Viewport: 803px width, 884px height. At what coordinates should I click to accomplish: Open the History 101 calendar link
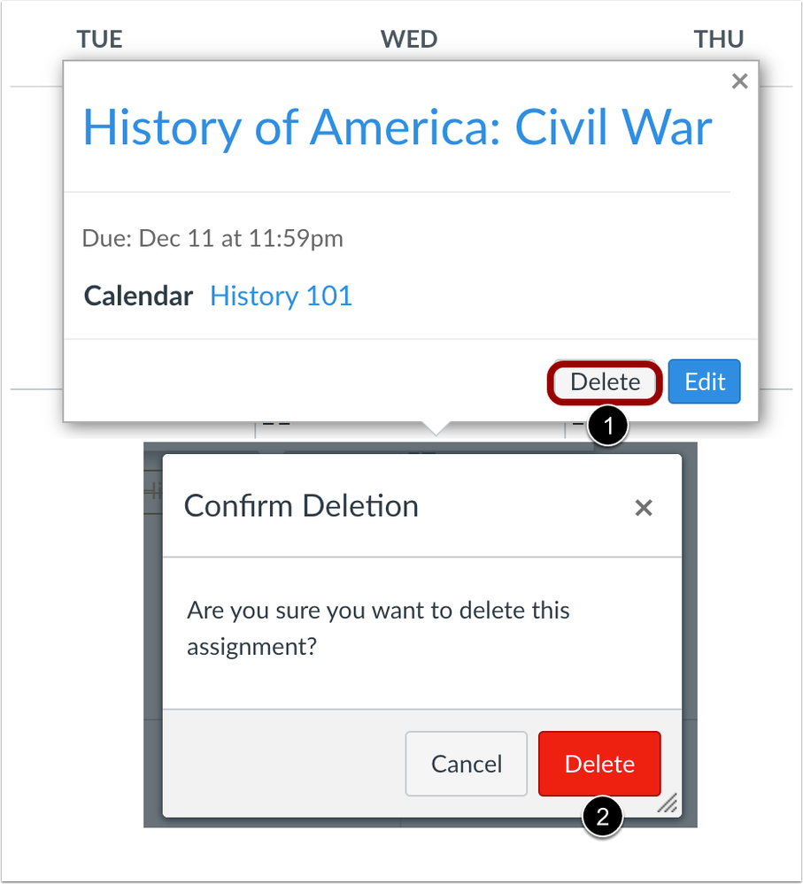pyautogui.click(x=281, y=296)
